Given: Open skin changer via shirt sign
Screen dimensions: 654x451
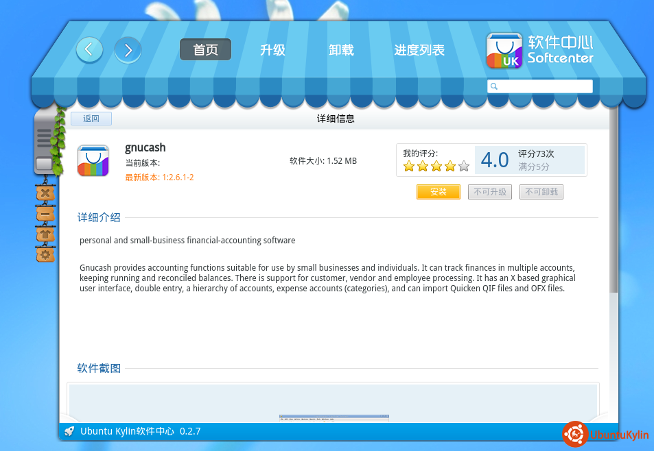Looking at the screenshot, I should tap(45, 234).
